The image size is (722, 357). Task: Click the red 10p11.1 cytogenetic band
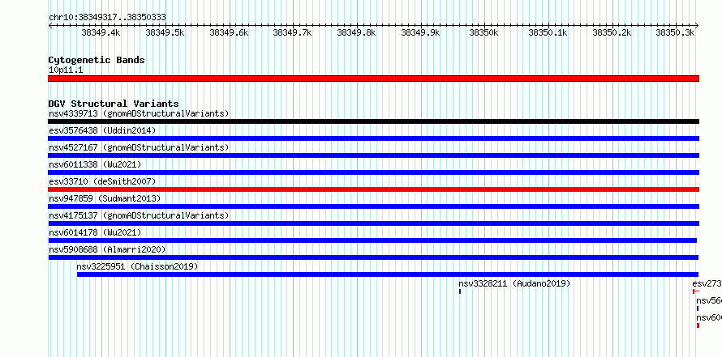click(373, 79)
